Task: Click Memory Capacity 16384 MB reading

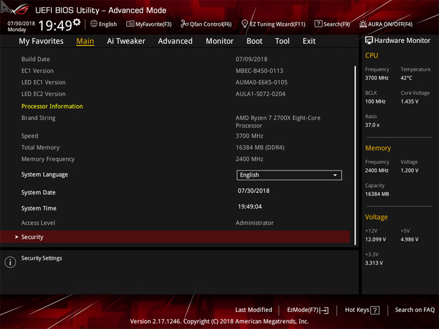Action: (377, 194)
